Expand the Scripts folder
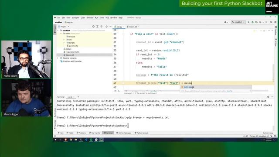This screenshot has height=157, width=279. tap(64, 43)
